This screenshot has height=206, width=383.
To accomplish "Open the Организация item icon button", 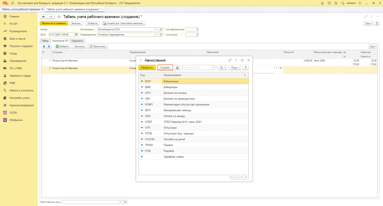I will [161, 29].
